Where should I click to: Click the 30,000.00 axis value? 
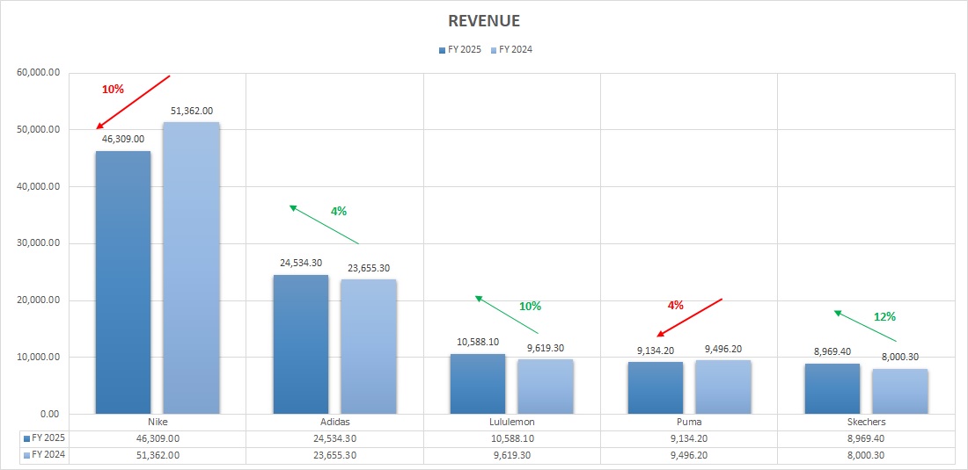point(39,243)
